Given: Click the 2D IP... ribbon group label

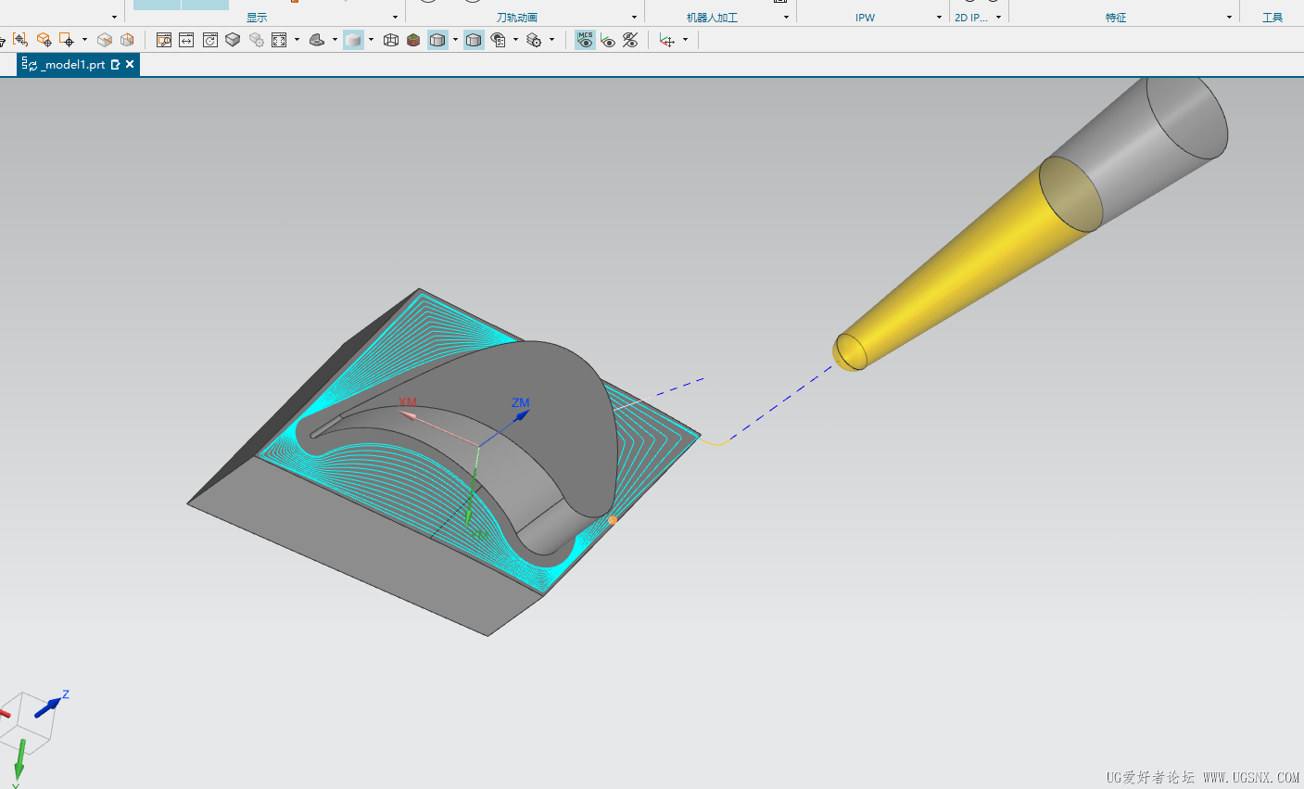Looking at the screenshot, I should point(971,18).
